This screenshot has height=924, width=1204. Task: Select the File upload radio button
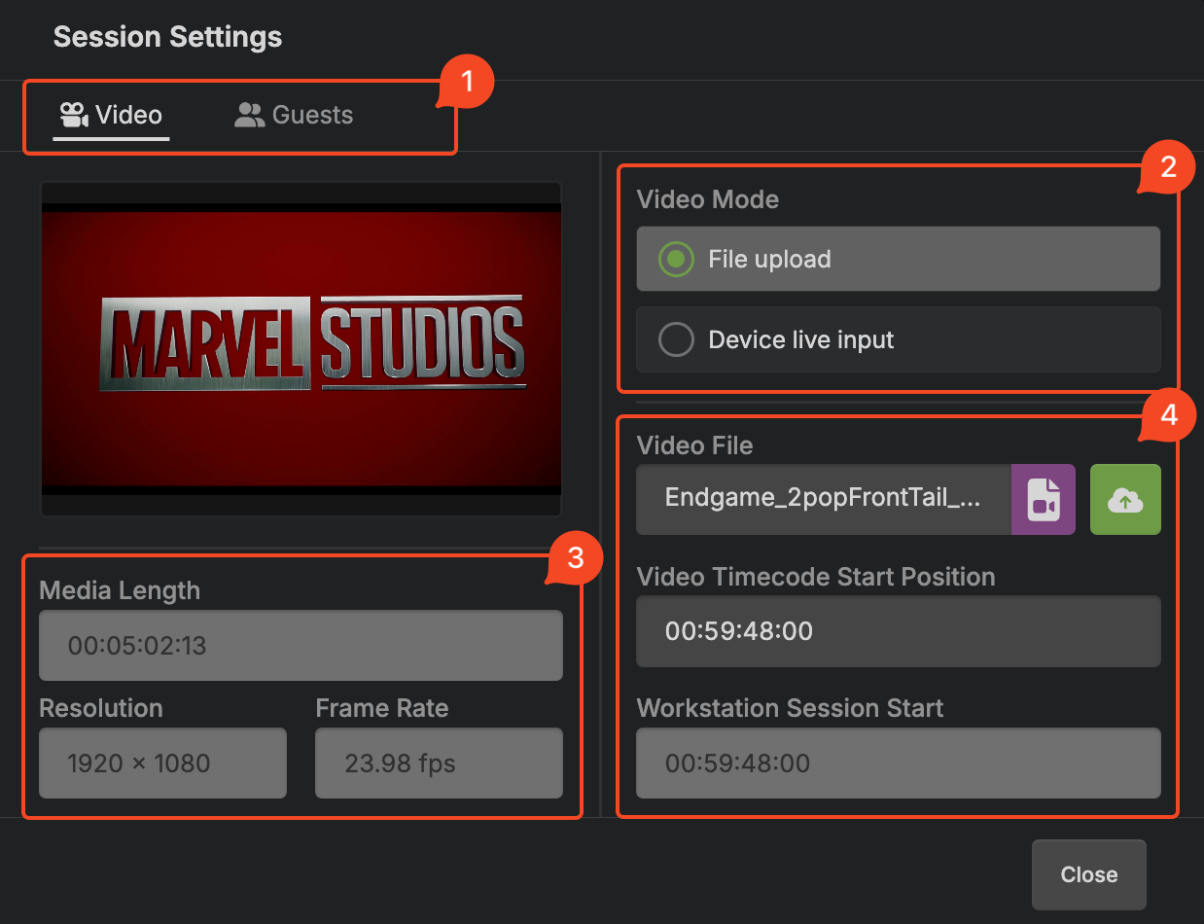[x=678, y=259]
